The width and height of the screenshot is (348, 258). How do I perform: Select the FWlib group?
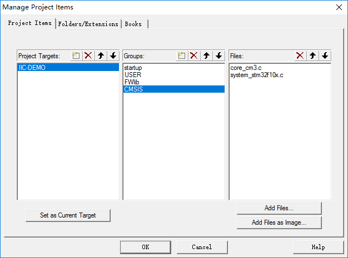pyautogui.click(x=173, y=82)
